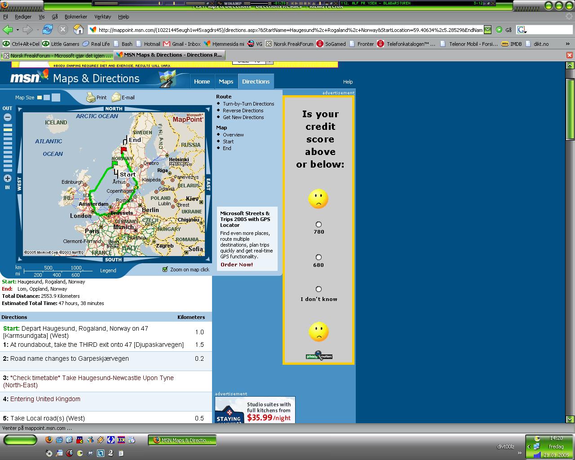The height and width of the screenshot is (460, 575).
Task: Reload the page with the Reload icon
Action: 48,30
